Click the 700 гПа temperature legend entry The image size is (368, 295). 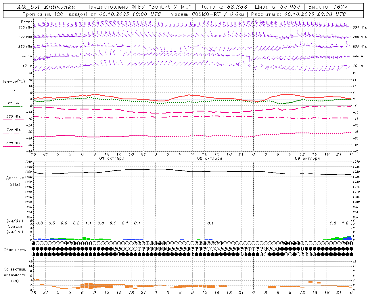14,130
